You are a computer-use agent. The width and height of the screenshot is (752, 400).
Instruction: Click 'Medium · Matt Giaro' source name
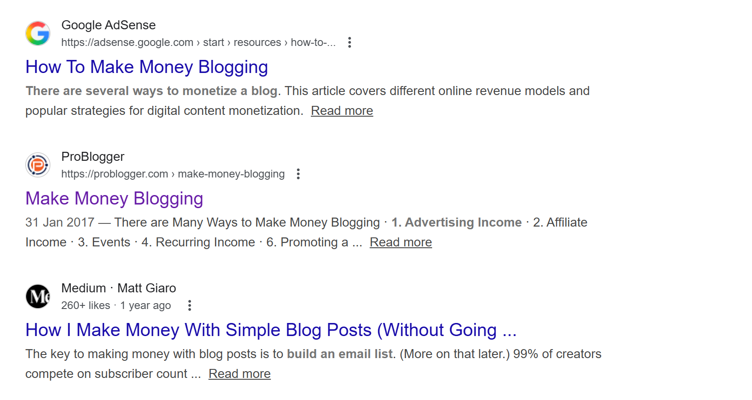click(x=119, y=288)
